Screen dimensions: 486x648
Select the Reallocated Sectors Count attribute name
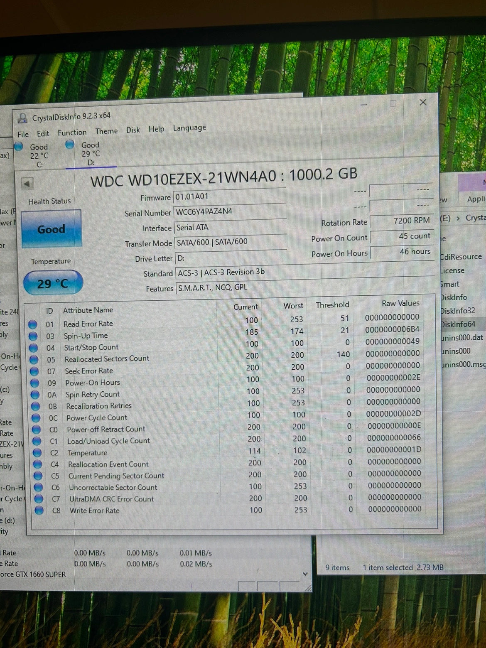click(107, 358)
